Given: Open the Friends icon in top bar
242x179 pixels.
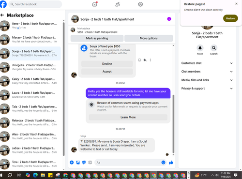Looking at the screenshot, I should (118, 4).
